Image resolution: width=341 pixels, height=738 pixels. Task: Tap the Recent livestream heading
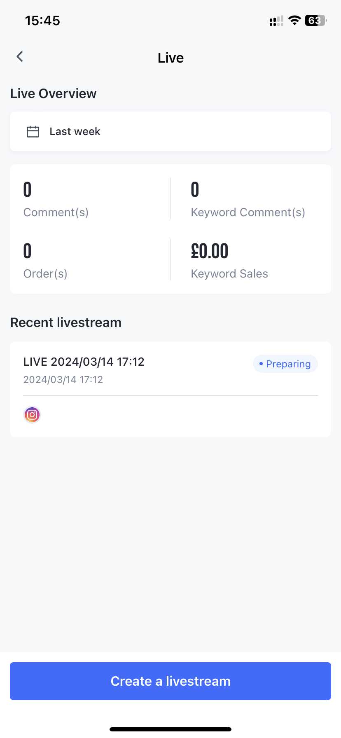66,322
